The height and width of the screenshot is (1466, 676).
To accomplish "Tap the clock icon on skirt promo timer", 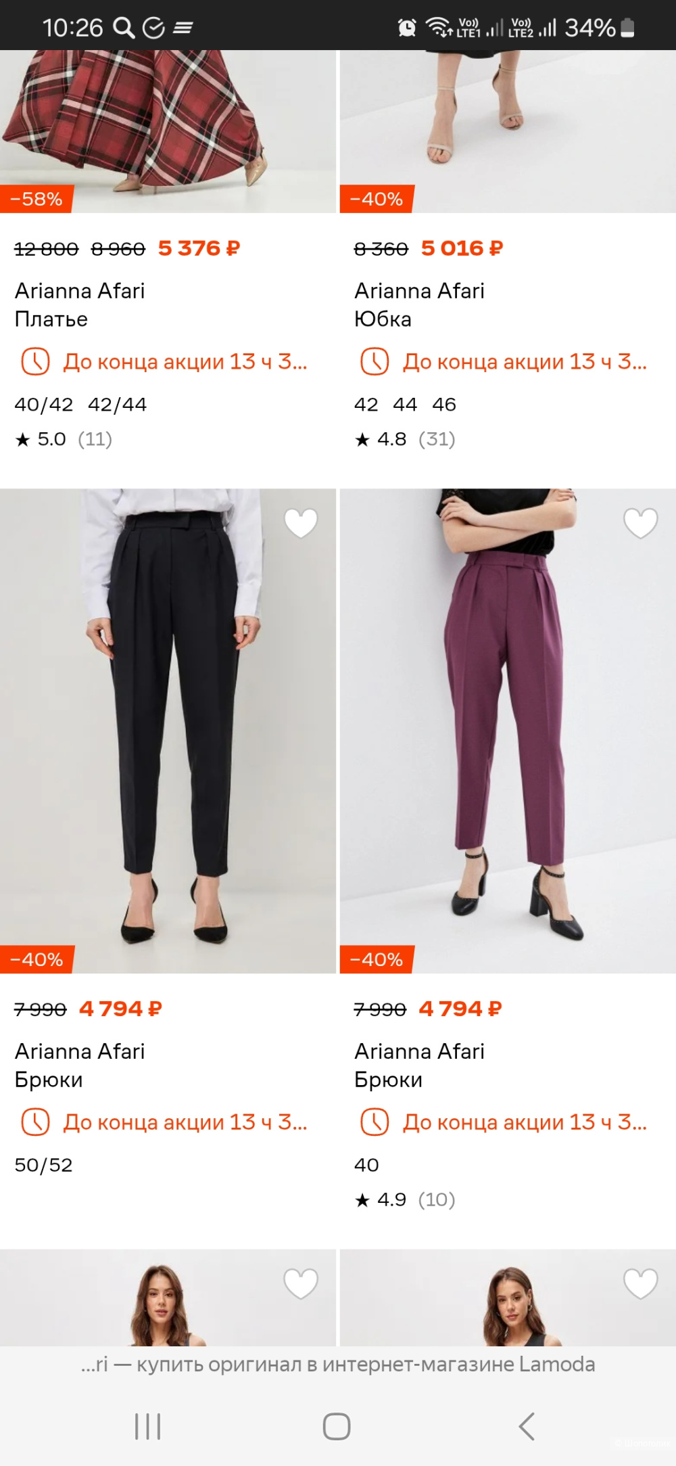I will click(x=375, y=361).
